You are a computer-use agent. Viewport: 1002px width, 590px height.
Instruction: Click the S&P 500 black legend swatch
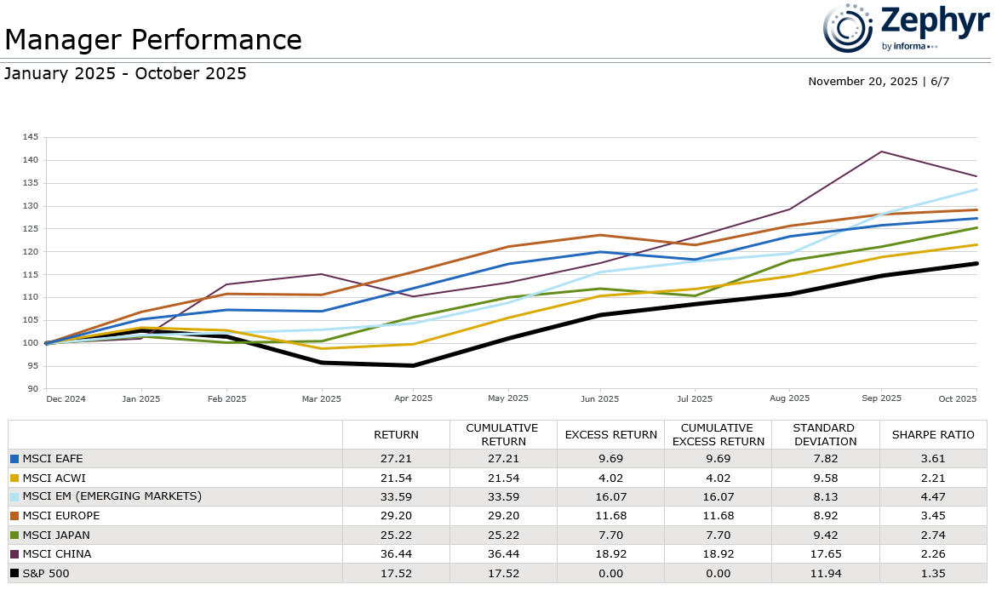[14, 573]
